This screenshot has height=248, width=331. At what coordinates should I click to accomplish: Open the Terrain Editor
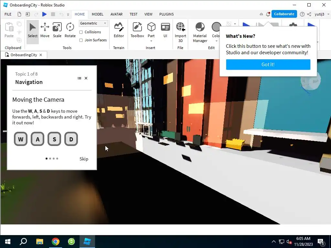[x=119, y=31]
